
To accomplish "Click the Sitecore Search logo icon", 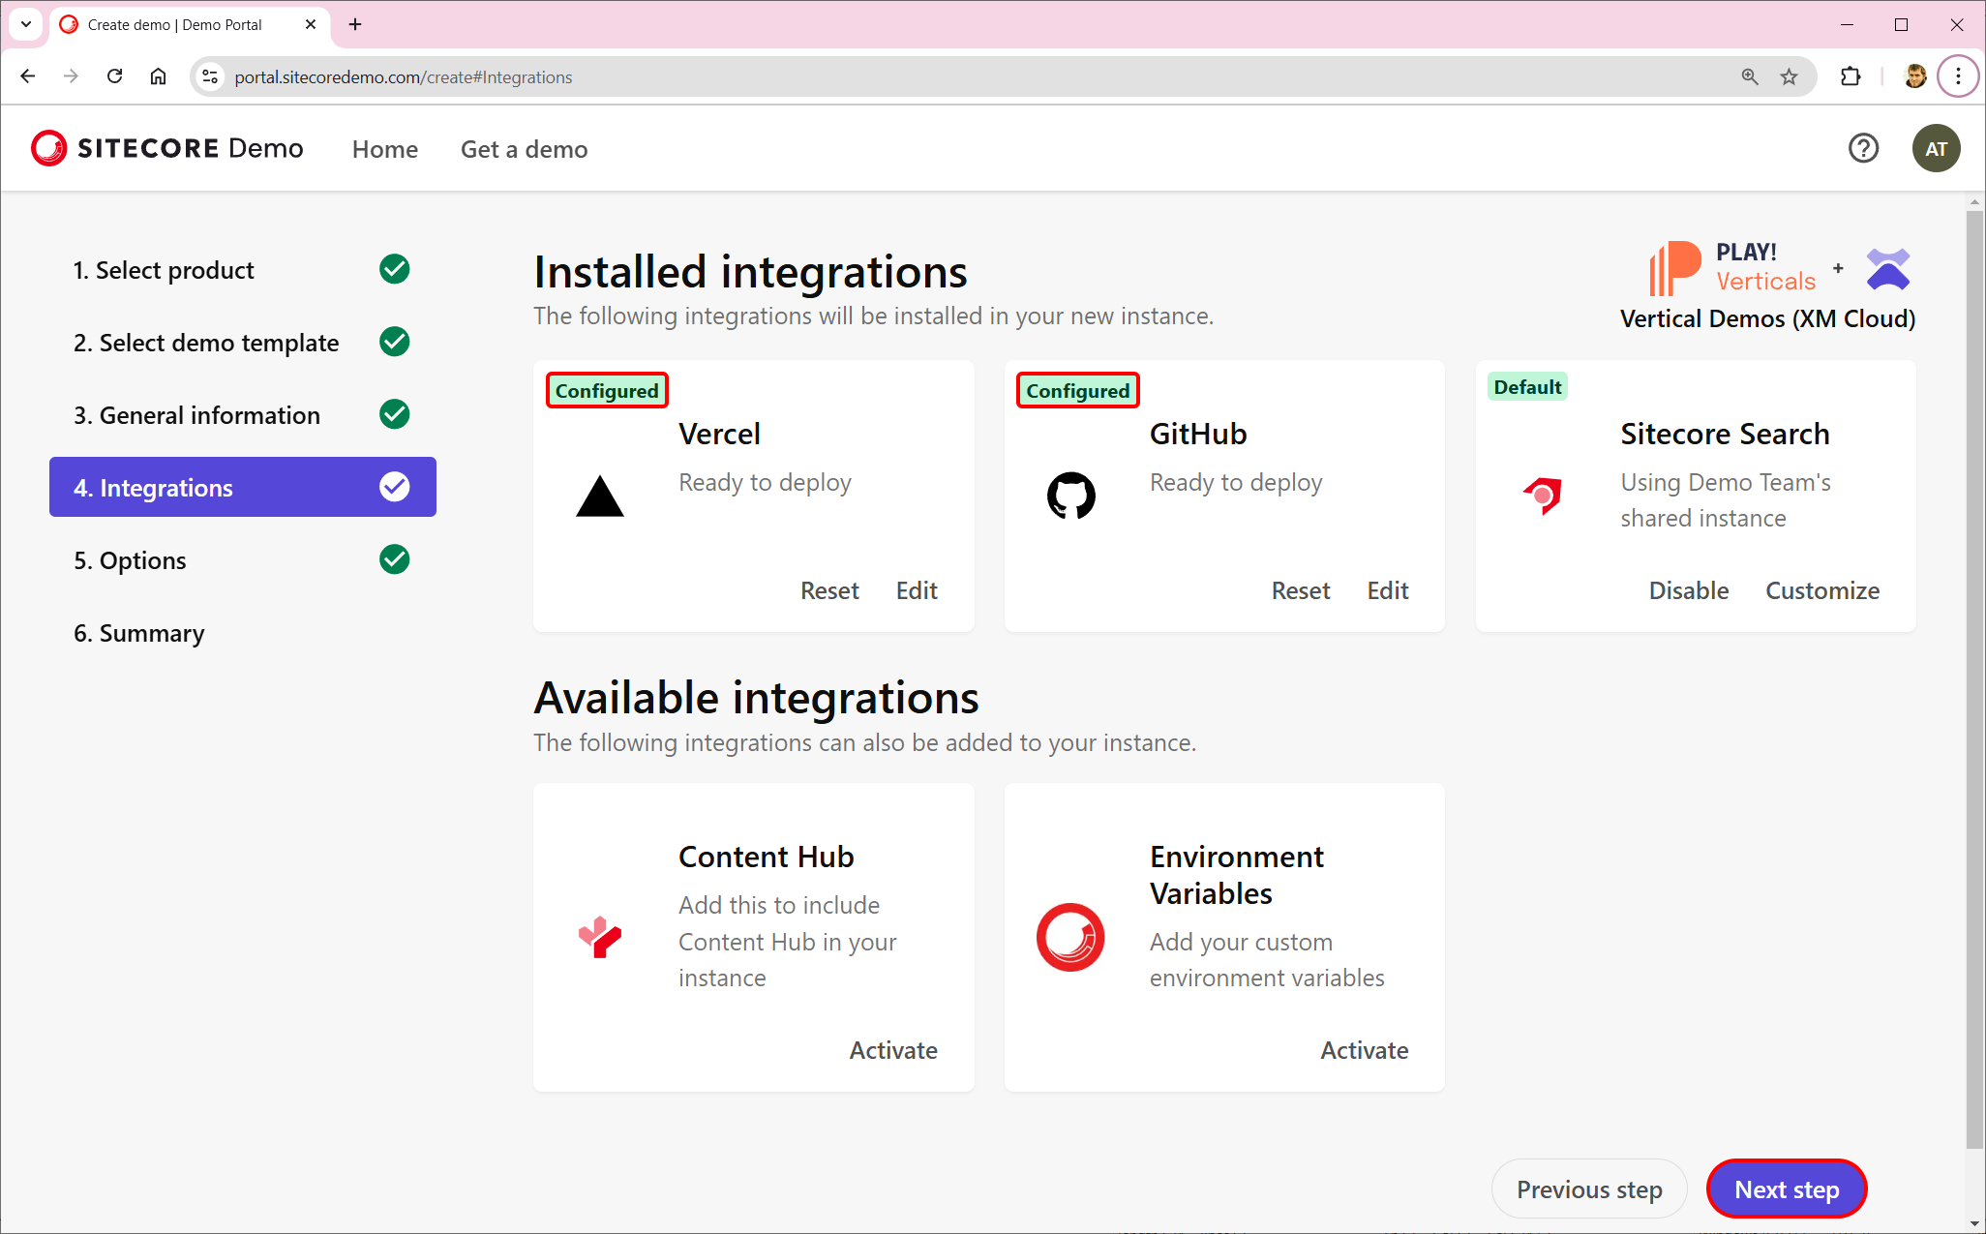I will (1542, 497).
